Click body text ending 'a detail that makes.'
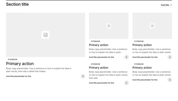 coord(39,70)
